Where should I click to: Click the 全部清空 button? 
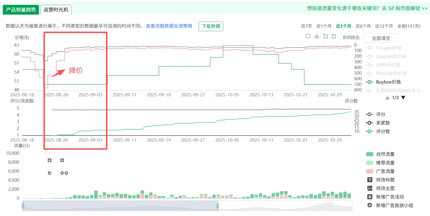pyautogui.click(x=381, y=38)
